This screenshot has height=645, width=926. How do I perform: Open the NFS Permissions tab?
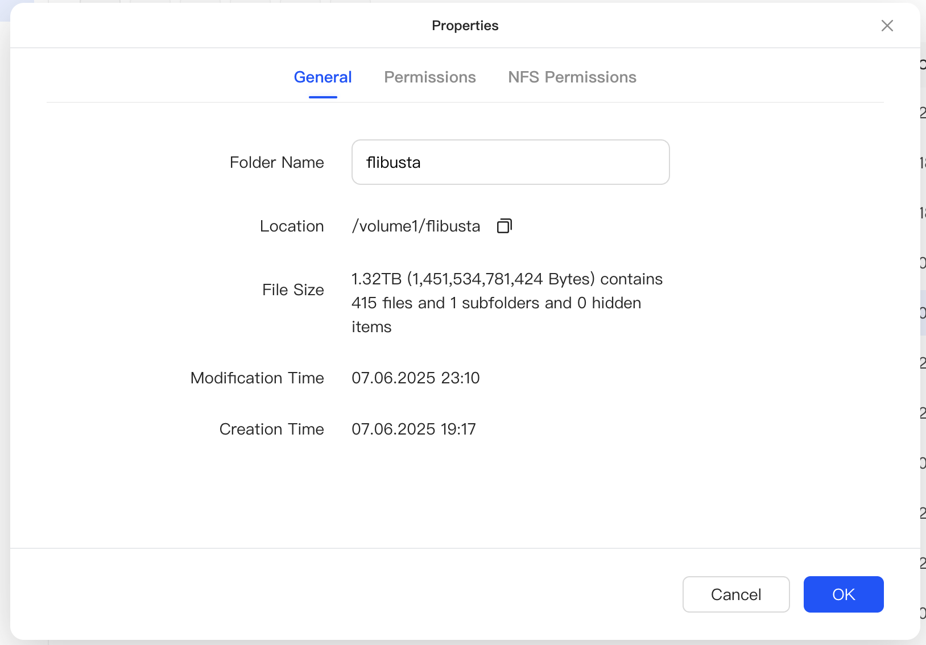(x=572, y=77)
